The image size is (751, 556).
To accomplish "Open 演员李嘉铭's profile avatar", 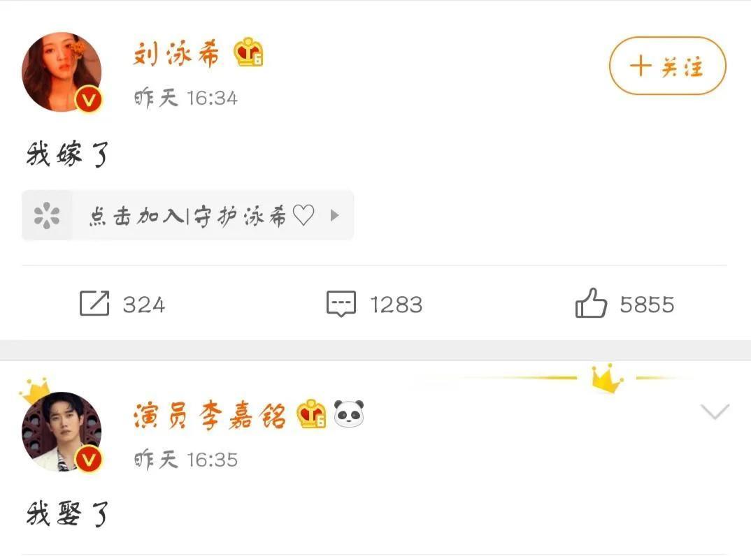I will tap(62, 432).
